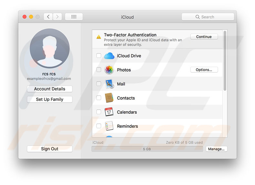Screen dimensions: 255x185
Task: Click the Photos pinwheel icon
Action: (109, 70)
